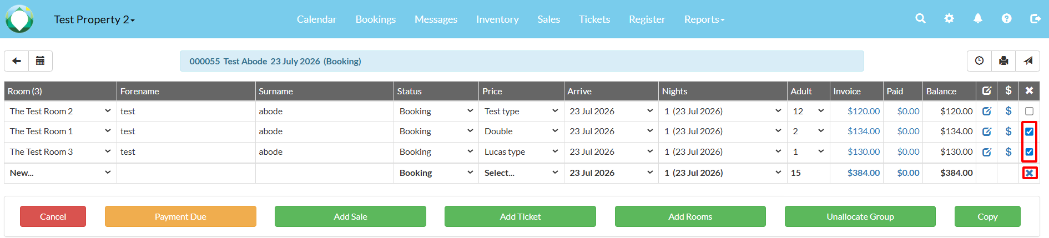Click dollar icon for The Test Room 2

[x=1008, y=111]
